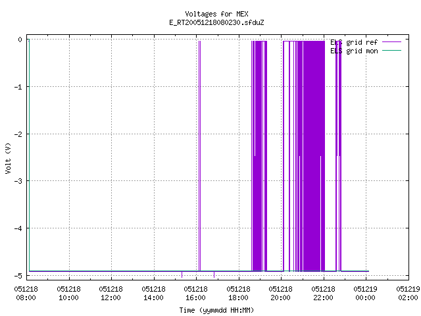Image resolution: width=421 pixels, height=316 pixels.
Task: Click the x-axis label '051218 16:00'
Action: (x=196, y=294)
